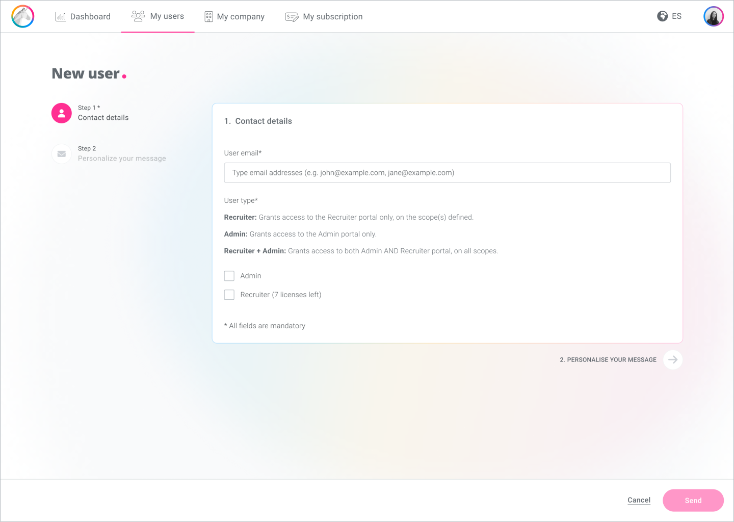Click the Step 2 envelope icon
Screen dimensions: 734x522
pos(62,154)
